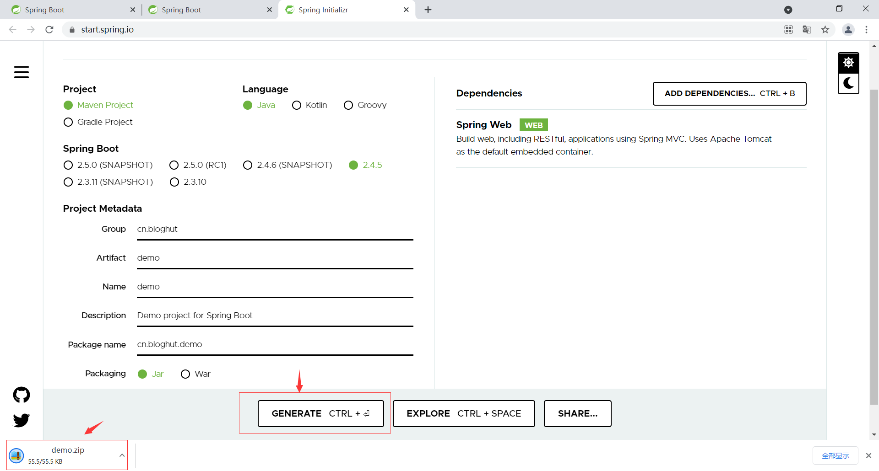Image resolution: width=879 pixels, height=471 pixels.
Task: Open the Chrome profile avatar
Action: tap(848, 30)
